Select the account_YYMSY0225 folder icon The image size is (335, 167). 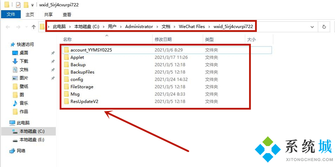click(66, 50)
